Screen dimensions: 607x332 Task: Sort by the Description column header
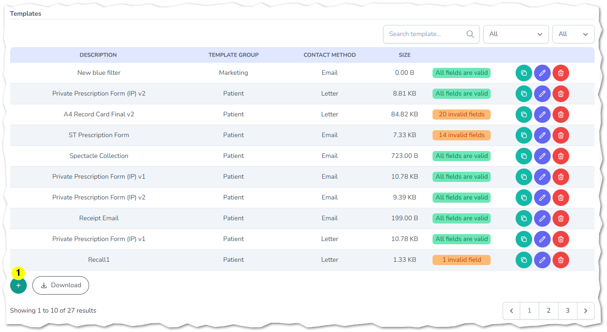coord(98,55)
